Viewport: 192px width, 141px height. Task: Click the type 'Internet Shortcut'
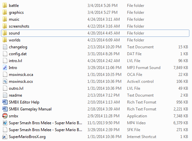point(141,137)
